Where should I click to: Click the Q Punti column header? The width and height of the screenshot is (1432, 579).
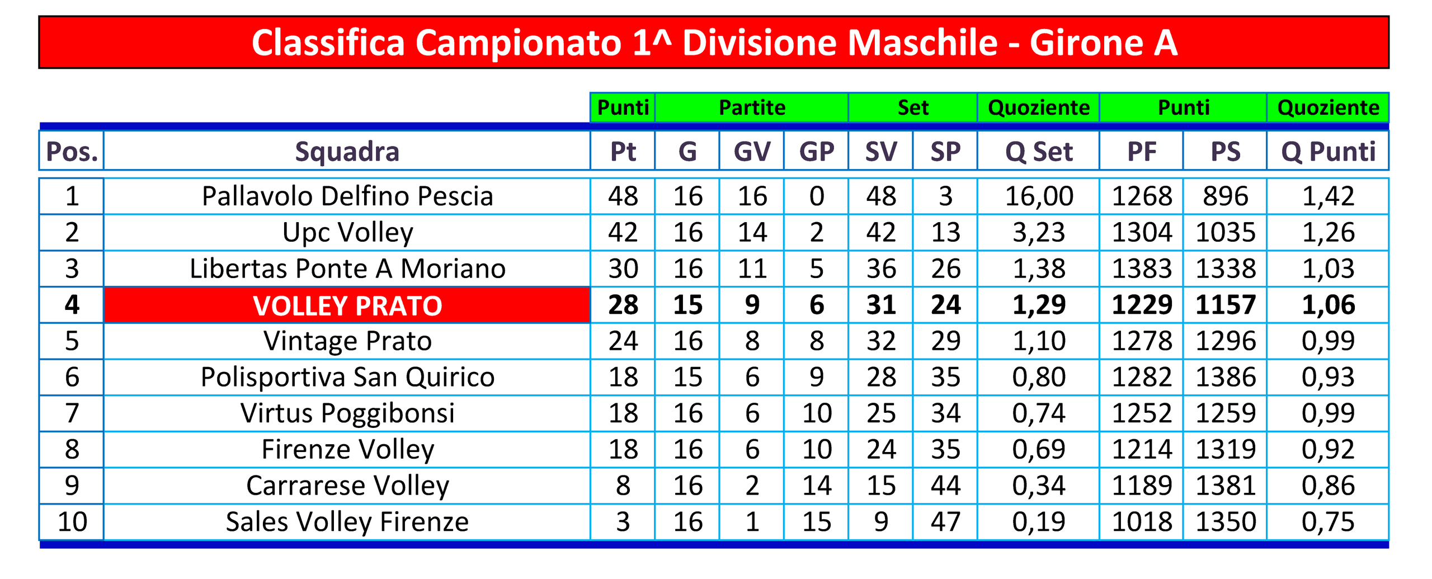1328,151
